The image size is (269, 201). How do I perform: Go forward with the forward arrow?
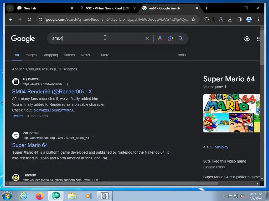(20, 19)
